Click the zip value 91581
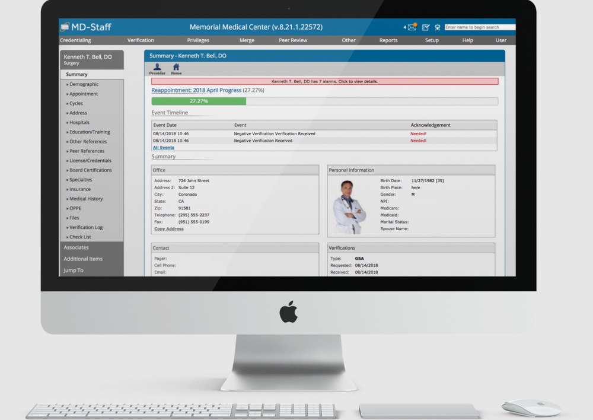 click(x=184, y=208)
